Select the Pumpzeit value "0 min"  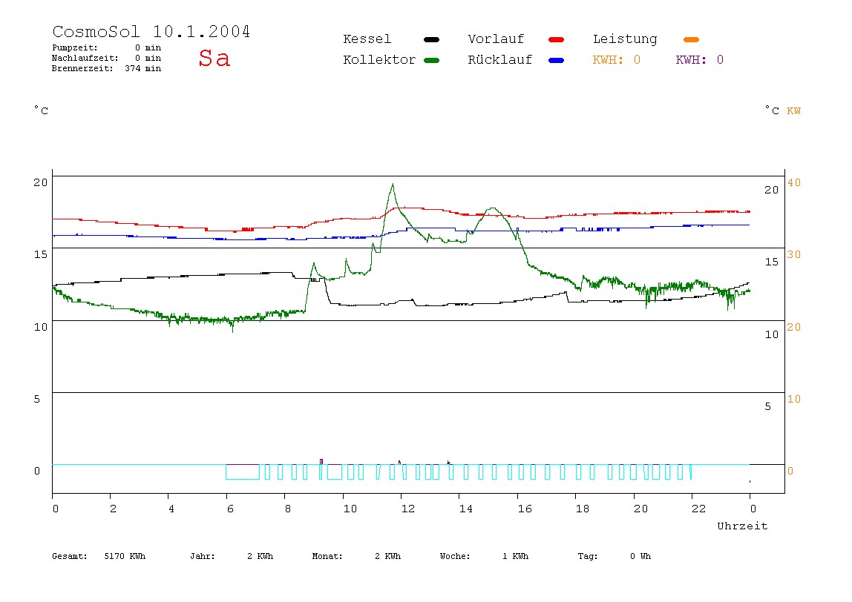coord(148,47)
